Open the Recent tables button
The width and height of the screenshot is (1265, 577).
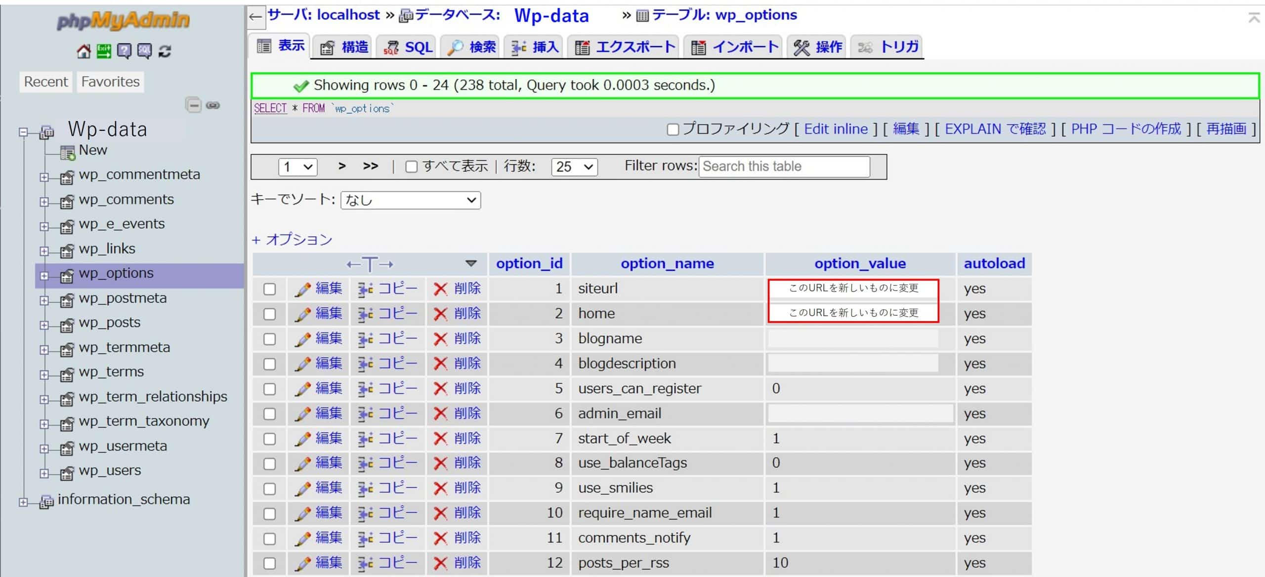[46, 82]
